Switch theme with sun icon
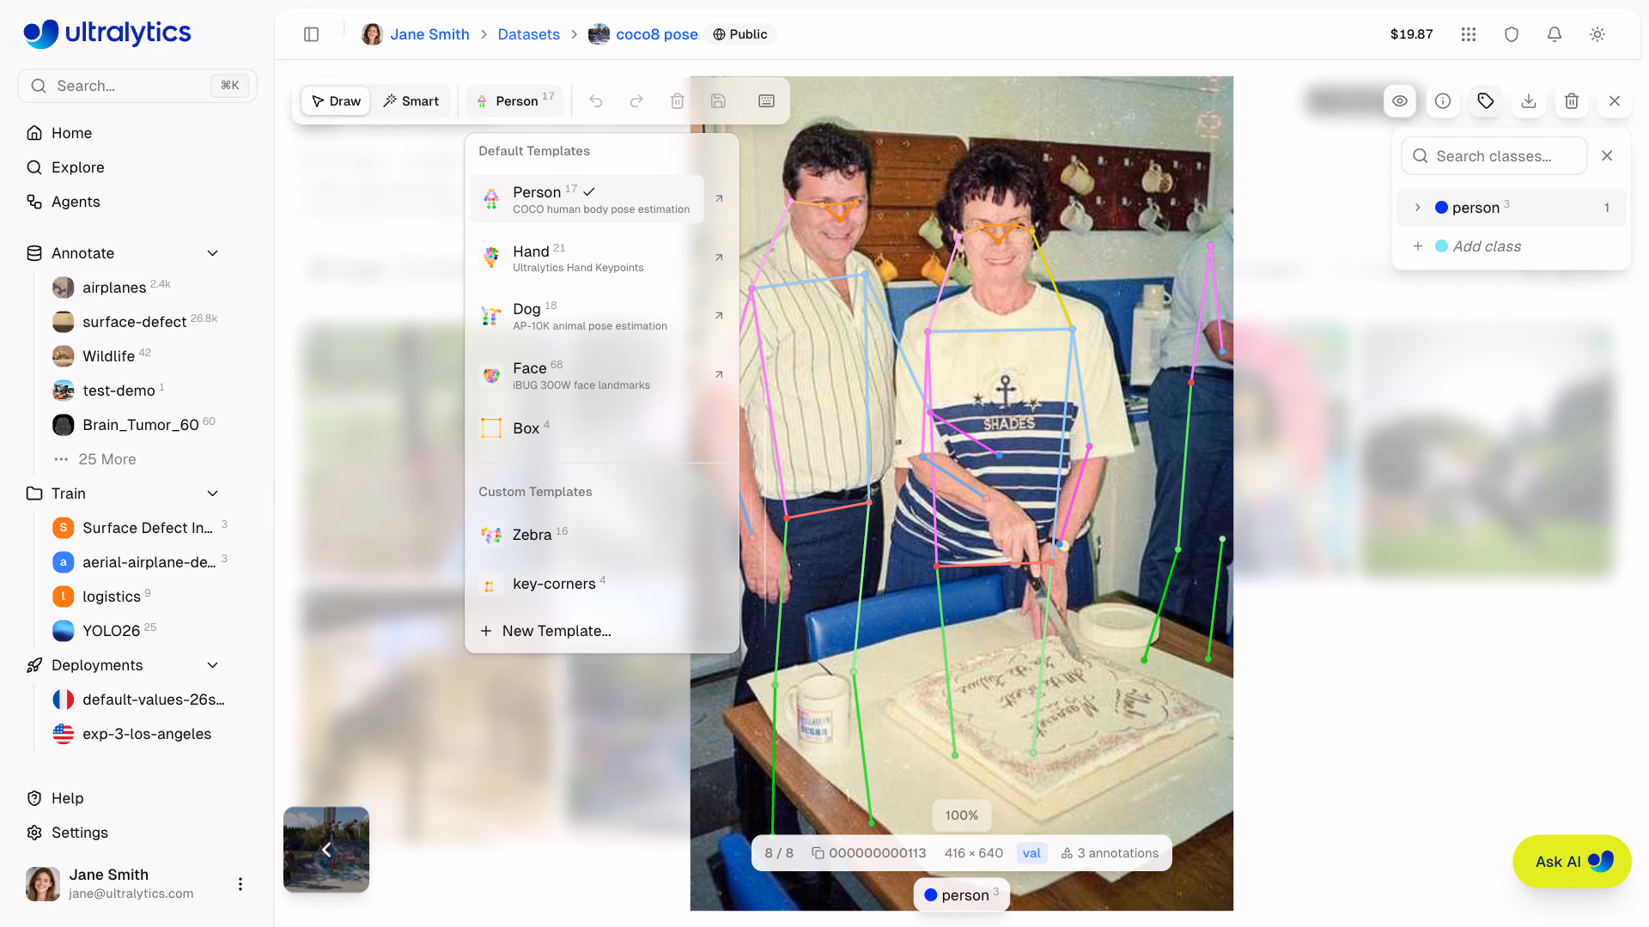The height and width of the screenshot is (927, 1649). (1597, 34)
